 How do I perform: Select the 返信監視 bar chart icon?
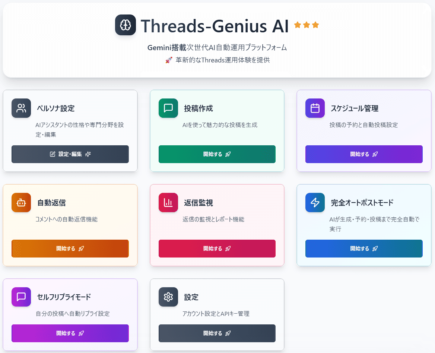168,203
